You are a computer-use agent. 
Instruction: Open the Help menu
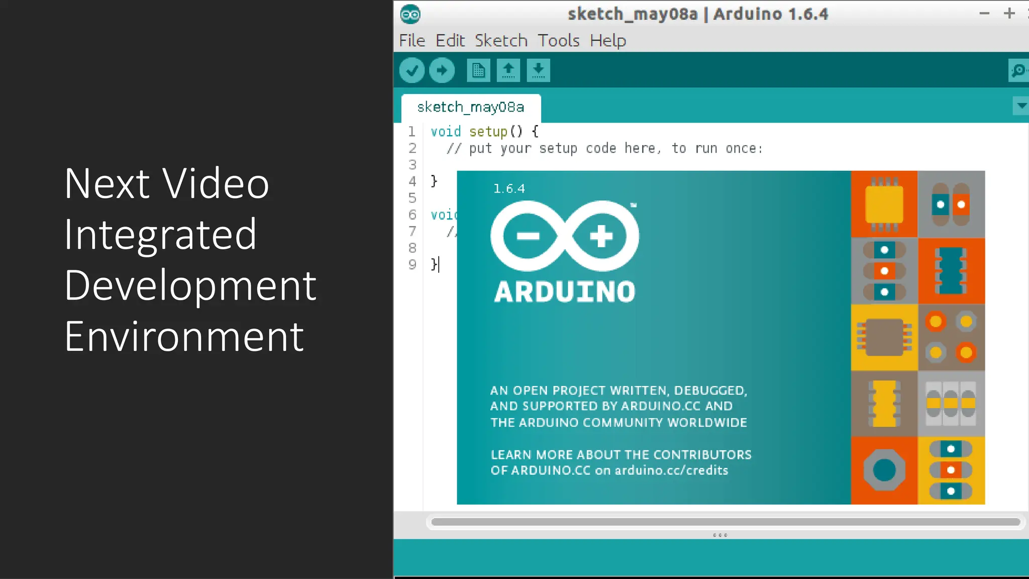[x=608, y=40]
